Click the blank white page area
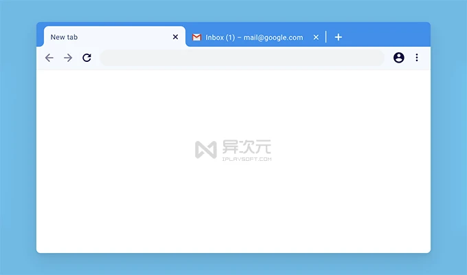Image resolution: width=467 pixels, height=275 pixels. coord(233,213)
